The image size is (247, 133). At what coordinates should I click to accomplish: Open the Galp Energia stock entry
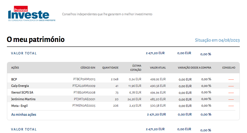pyautogui.click(x=20, y=86)
